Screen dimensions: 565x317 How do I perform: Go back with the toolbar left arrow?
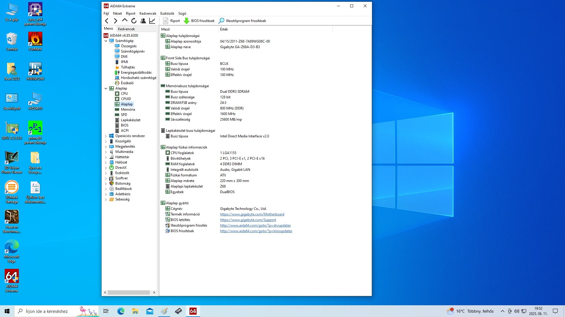(x=107, y=21)
